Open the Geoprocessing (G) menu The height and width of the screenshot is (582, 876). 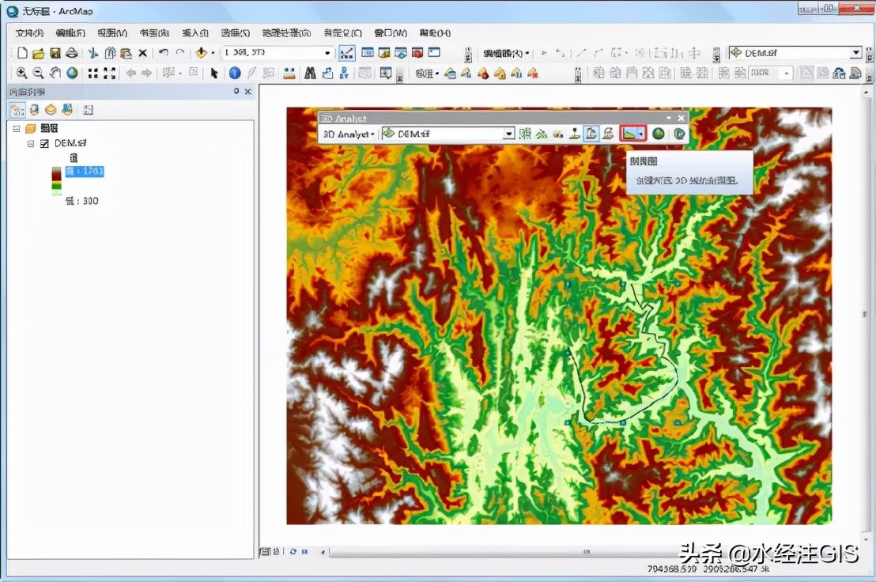tap(287, 33)
